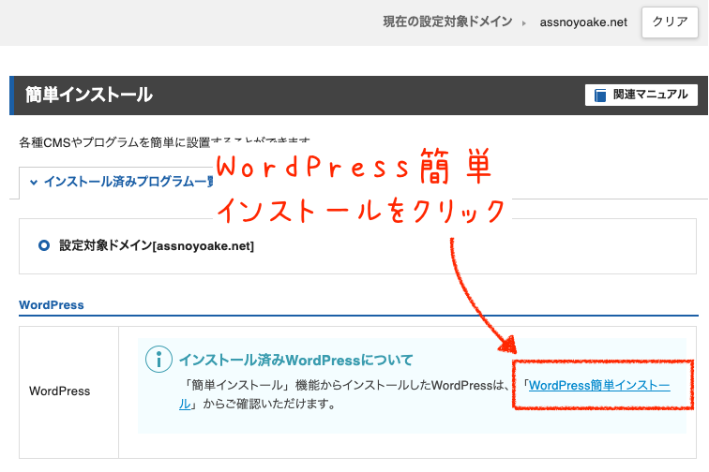Click the info icon beside インストール済みWordPressについて
Screen dimensions: 709x472
tap(158, 360)
